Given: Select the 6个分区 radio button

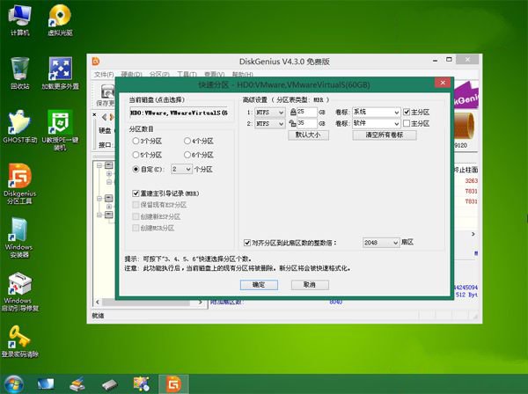Looking at the screenshot, I should [x=187, y=155].
